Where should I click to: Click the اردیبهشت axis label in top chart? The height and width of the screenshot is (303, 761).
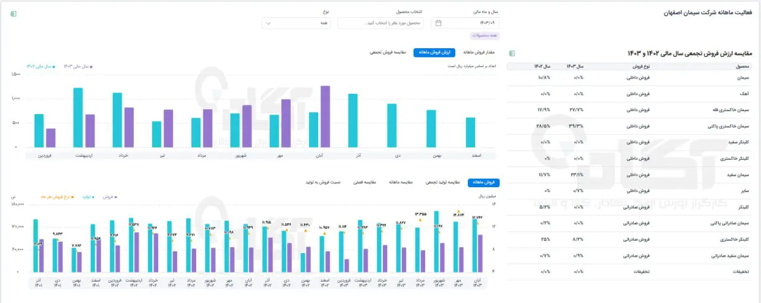pyautogui.click(x=84, y=155)
